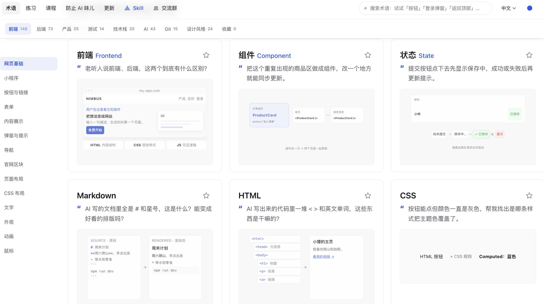Favorite the 组件 Component card star
The image size is (544, 304).
pyautogui.click(x=368, y=55)
